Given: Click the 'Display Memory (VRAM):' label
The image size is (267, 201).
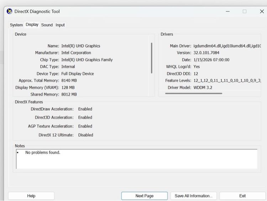Looking at the screenshot, I should pyautogui.click(x=37, y=88).
